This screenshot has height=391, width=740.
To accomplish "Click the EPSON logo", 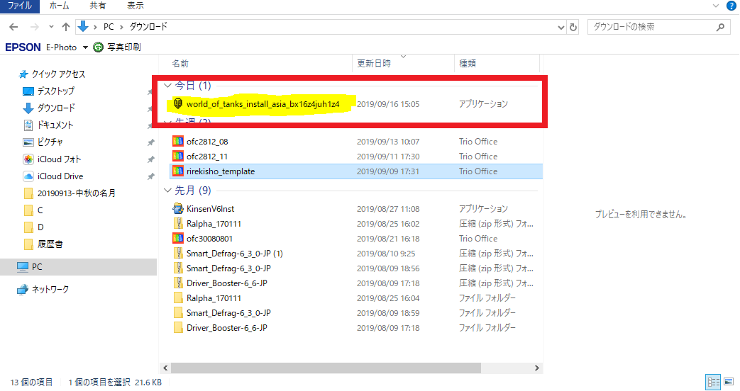I will [x=23, y=47].
